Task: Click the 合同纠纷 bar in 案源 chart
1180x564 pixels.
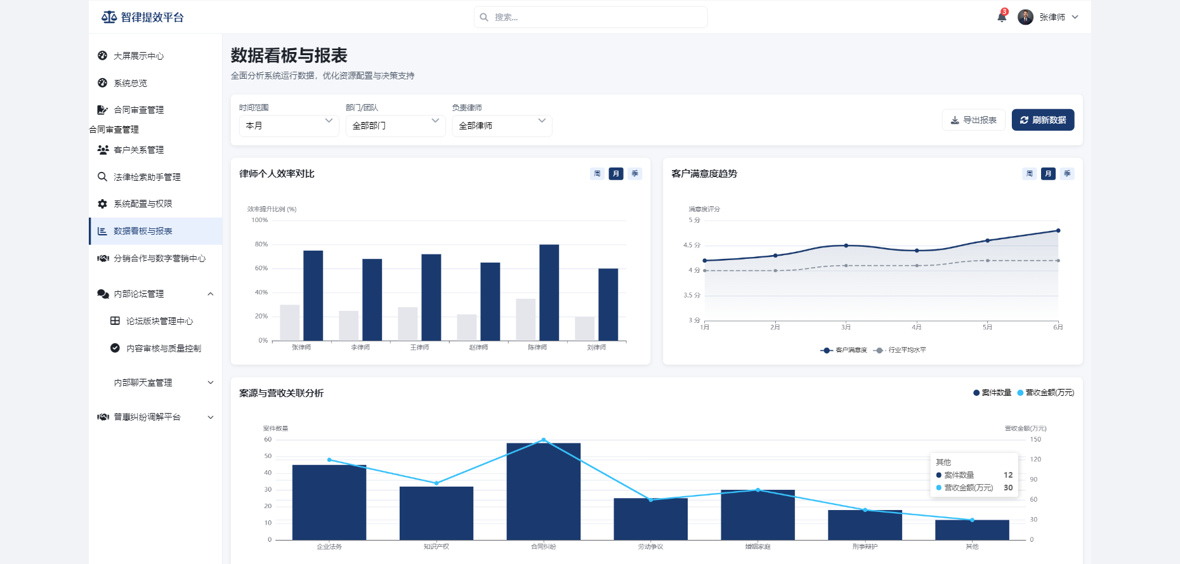Action: (544, 492)
